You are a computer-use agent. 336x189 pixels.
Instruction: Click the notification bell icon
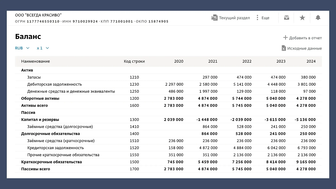[x=318, y=18]
